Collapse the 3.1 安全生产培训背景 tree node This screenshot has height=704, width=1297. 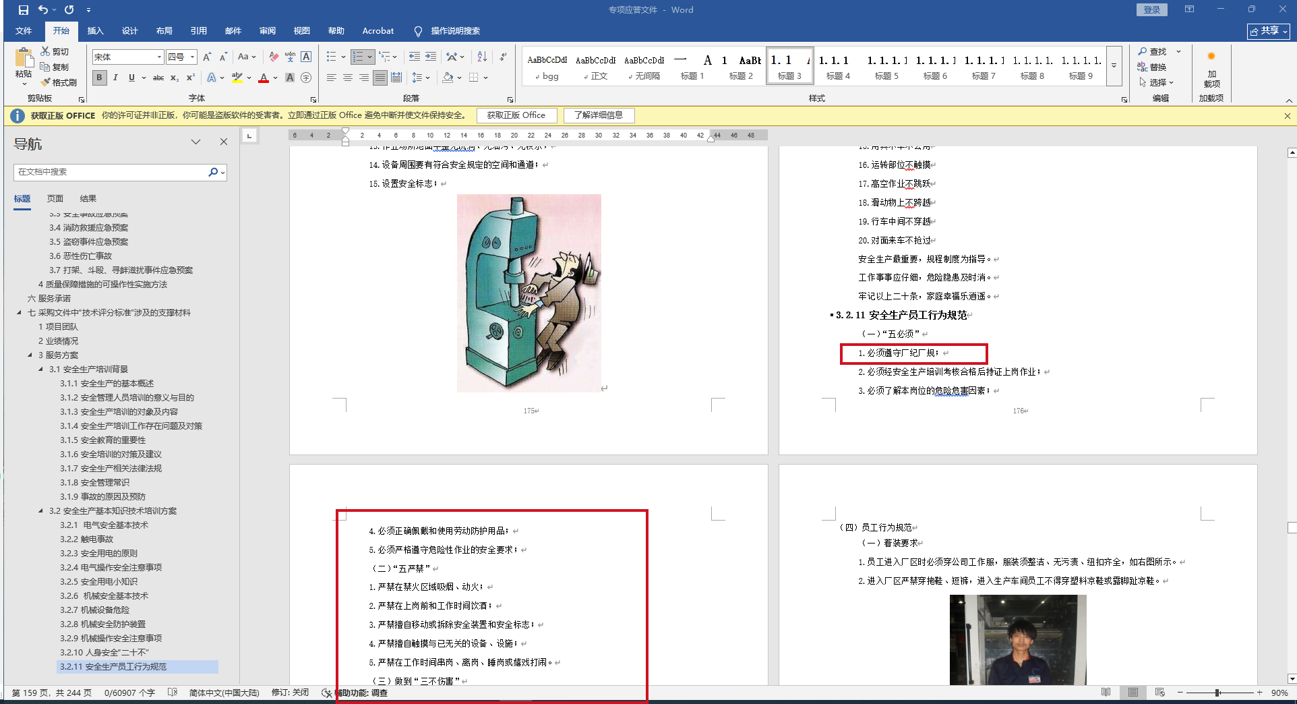click(x=41, y=370)
